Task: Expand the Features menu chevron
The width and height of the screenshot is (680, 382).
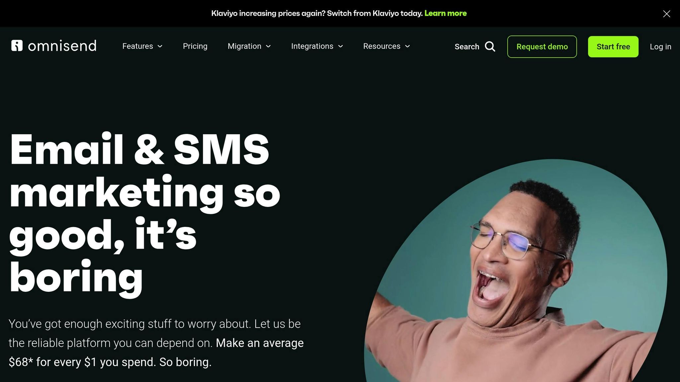Action: pyautogui.click(x=160, y=46)
